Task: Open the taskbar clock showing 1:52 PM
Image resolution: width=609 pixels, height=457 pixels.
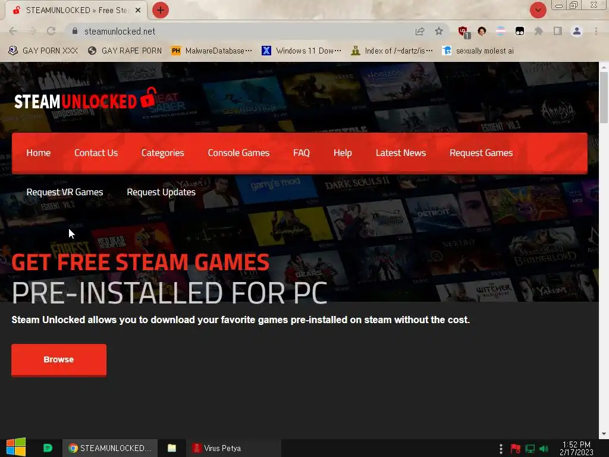Action: [576, 448]
